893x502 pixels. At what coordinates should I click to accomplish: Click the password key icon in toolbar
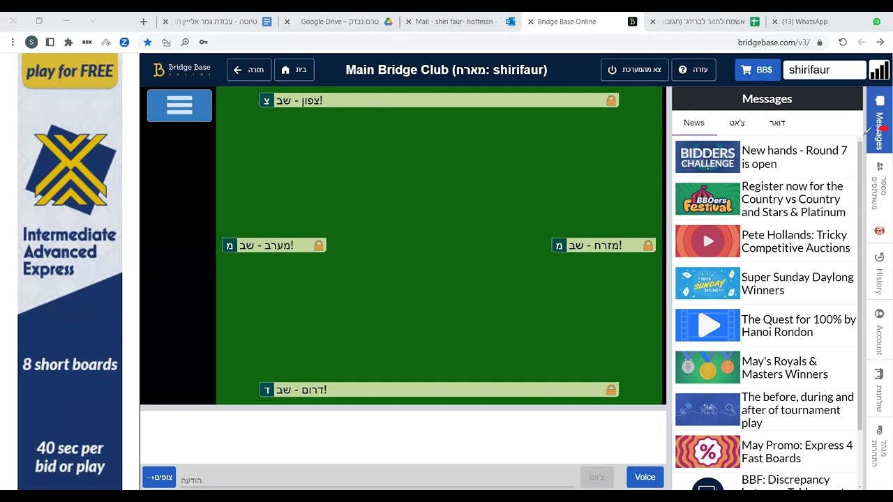click(203, 43)
